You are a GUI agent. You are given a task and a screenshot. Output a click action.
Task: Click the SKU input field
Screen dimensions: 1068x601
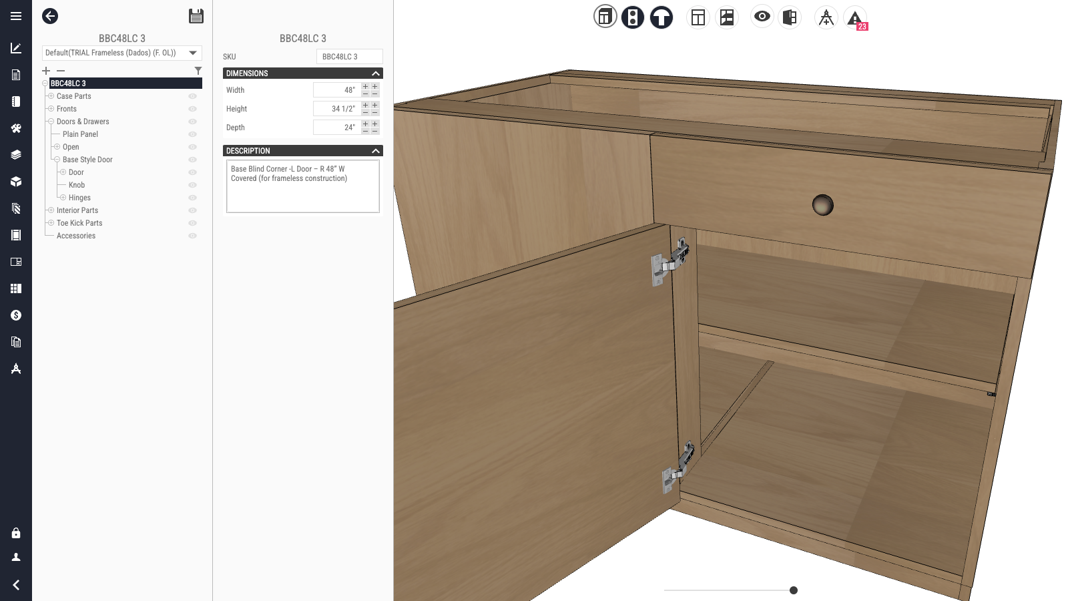tap(350, 57)
